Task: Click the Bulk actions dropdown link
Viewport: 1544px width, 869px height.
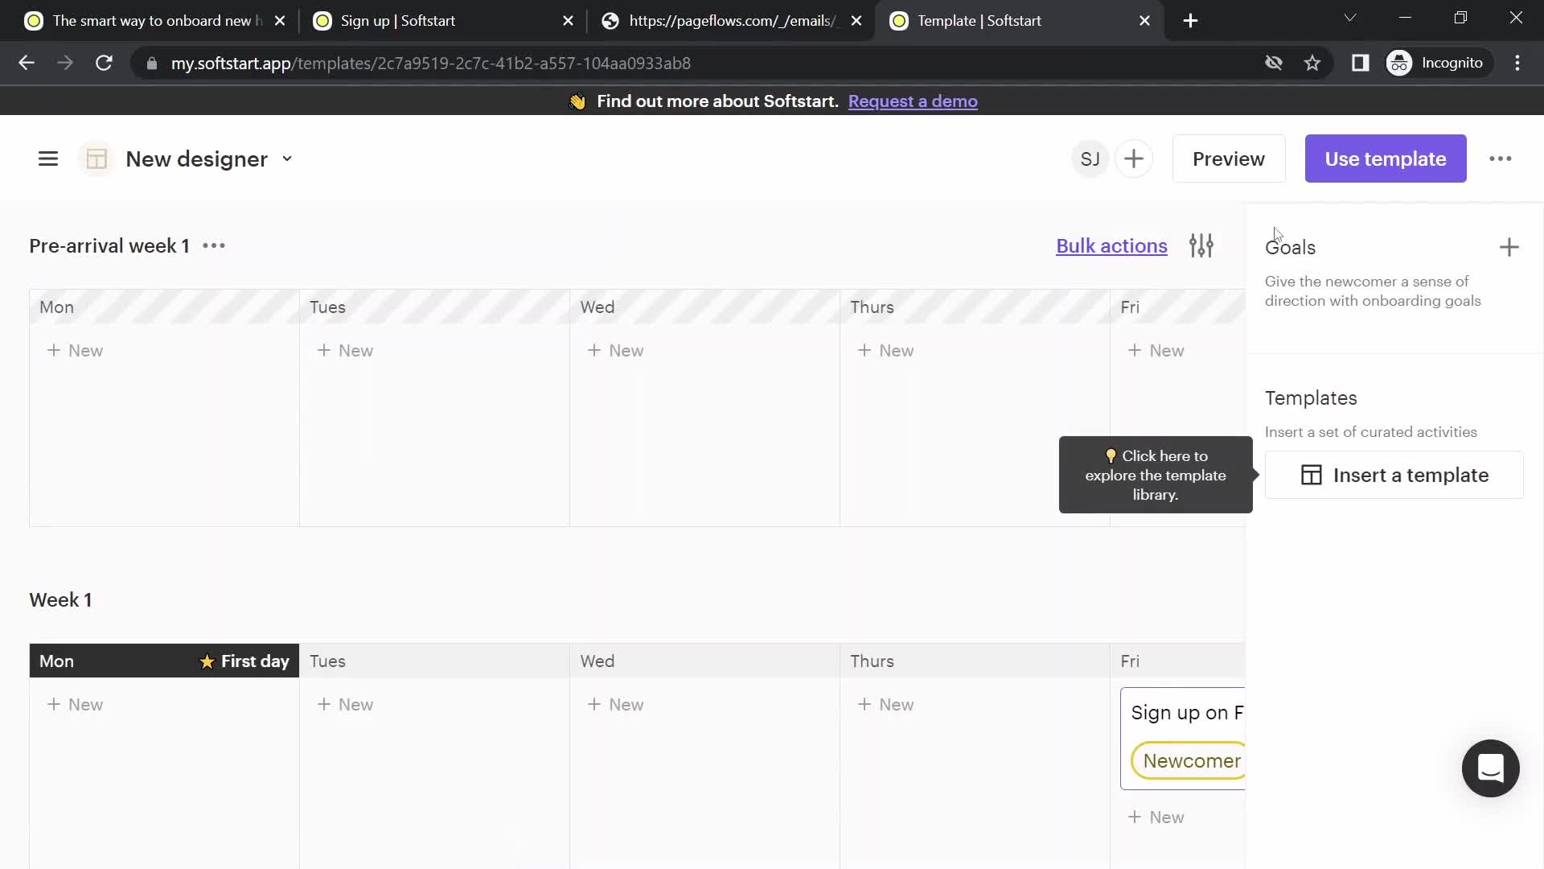Action: point(1111,245)
